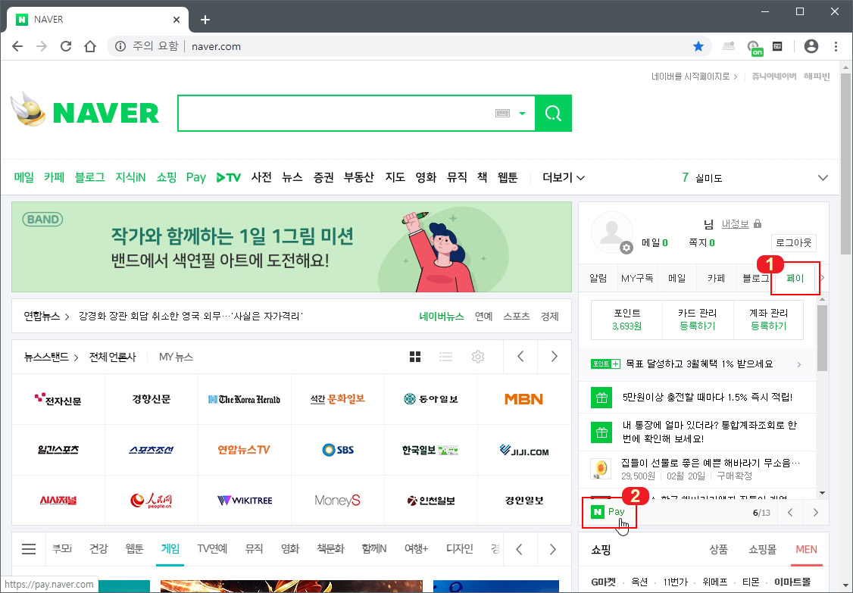This screenshot has height=593, width=853.
Task: Open 웹툰 in top navigation
Action: coord(508,177)
